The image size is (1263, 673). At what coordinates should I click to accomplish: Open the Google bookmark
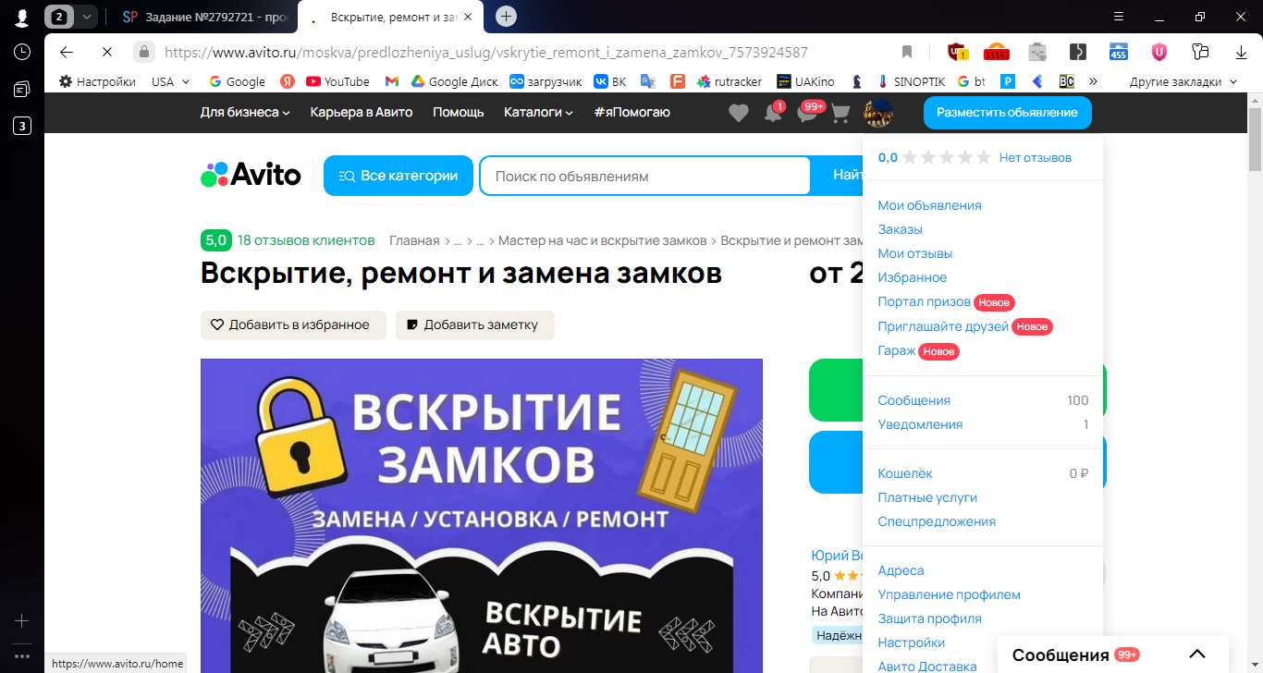[x=238, y=81]
